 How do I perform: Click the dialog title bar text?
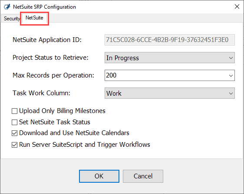point(45,7)
